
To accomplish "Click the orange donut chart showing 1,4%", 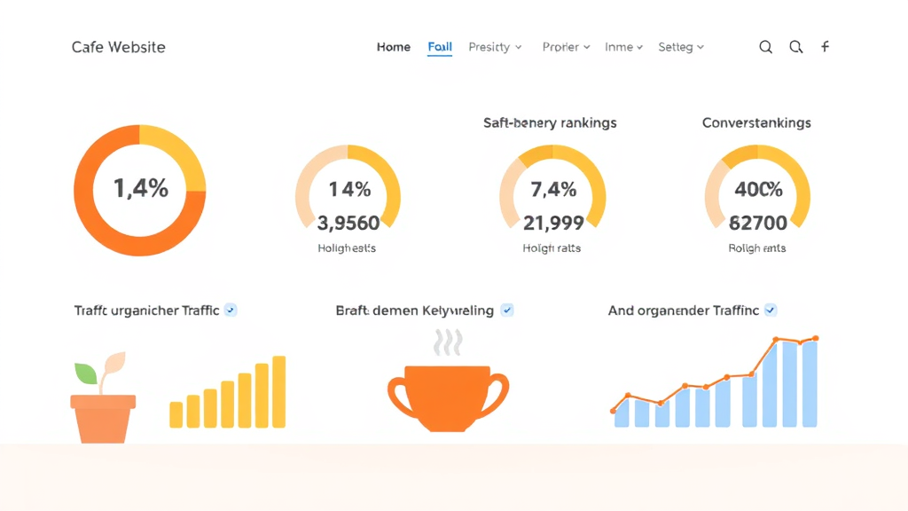I will [x=140, y=191].
